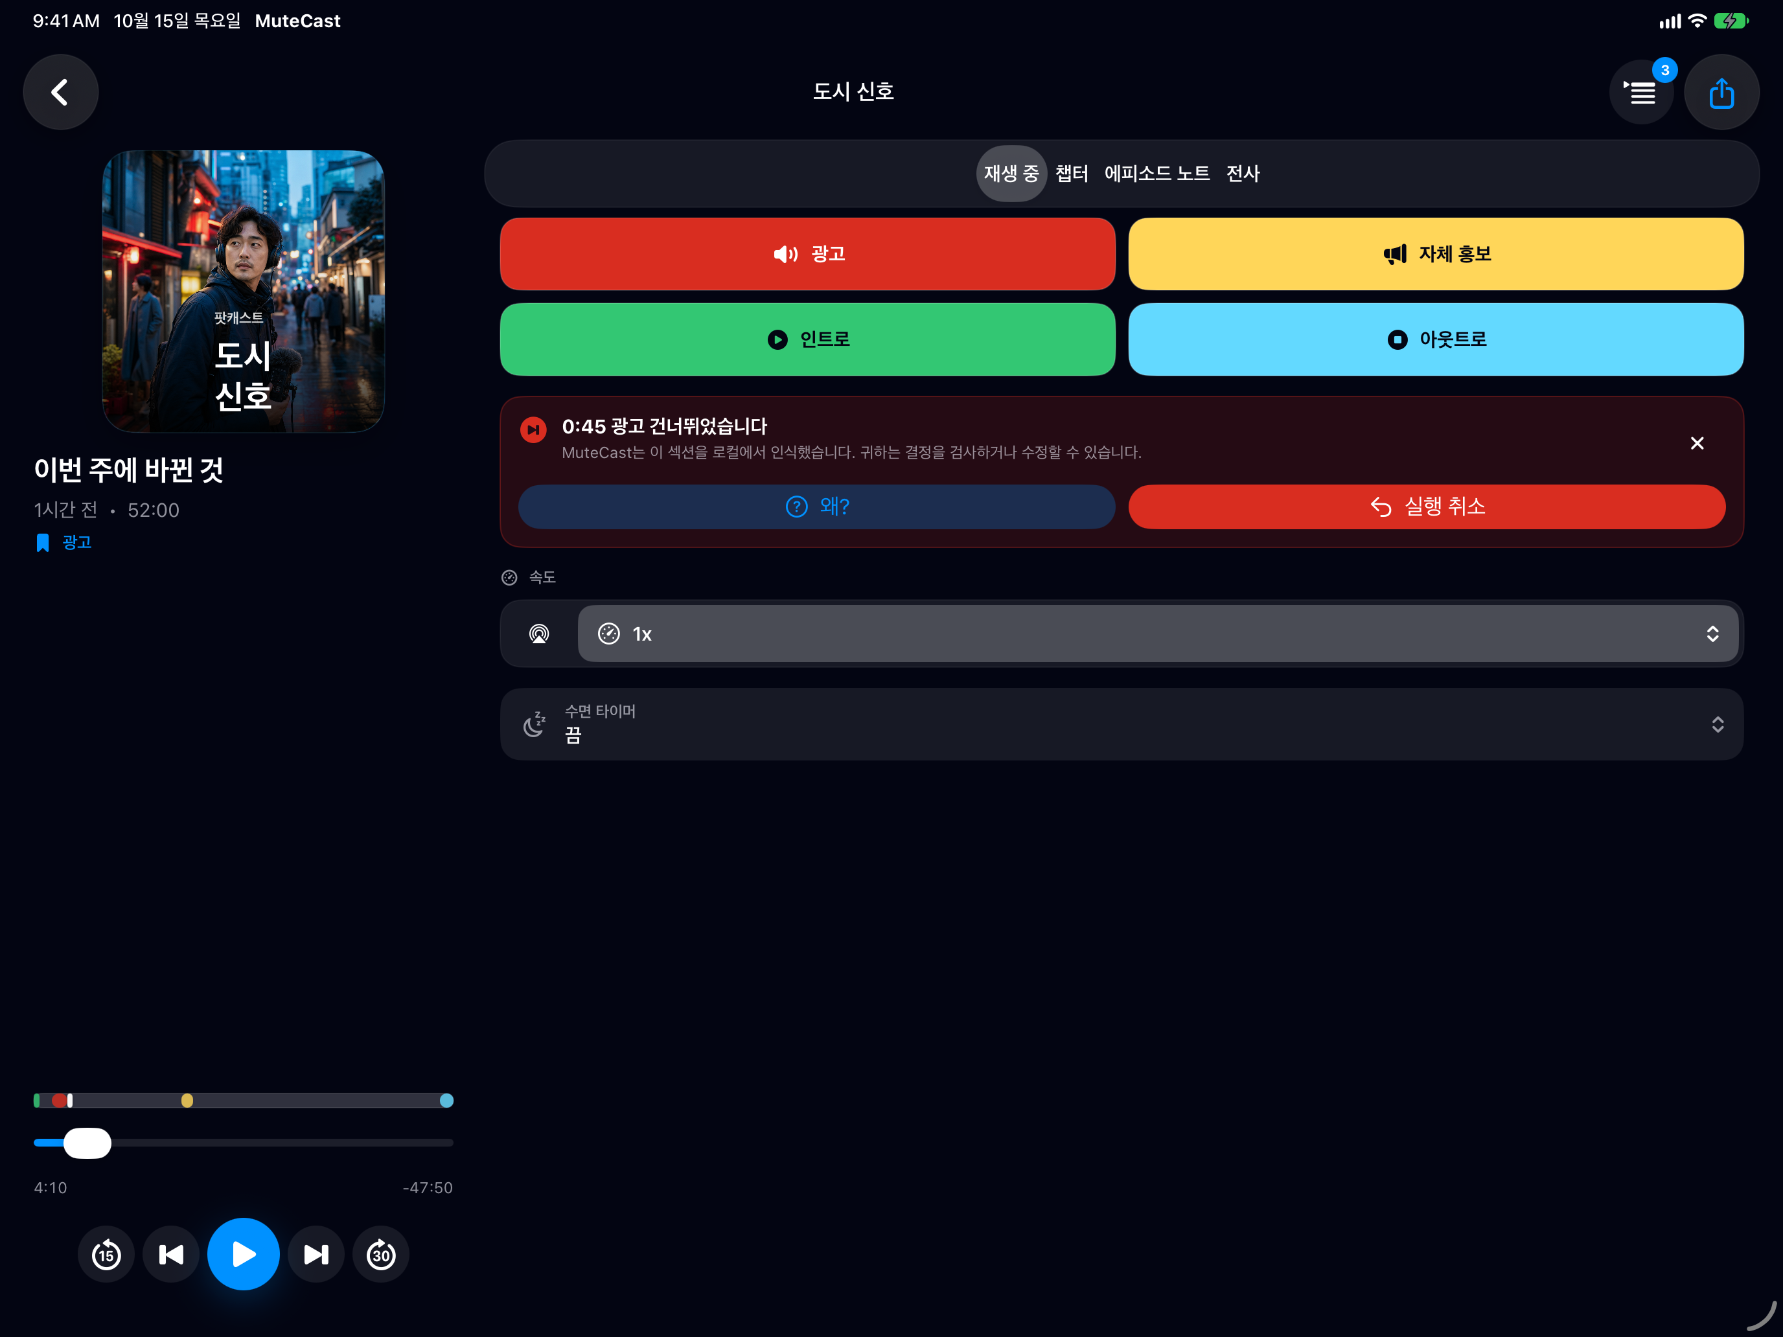Tap the 도시 신호 podcast artwork
This screenshot has width=1783, height=1337.
tap(244, 291)
